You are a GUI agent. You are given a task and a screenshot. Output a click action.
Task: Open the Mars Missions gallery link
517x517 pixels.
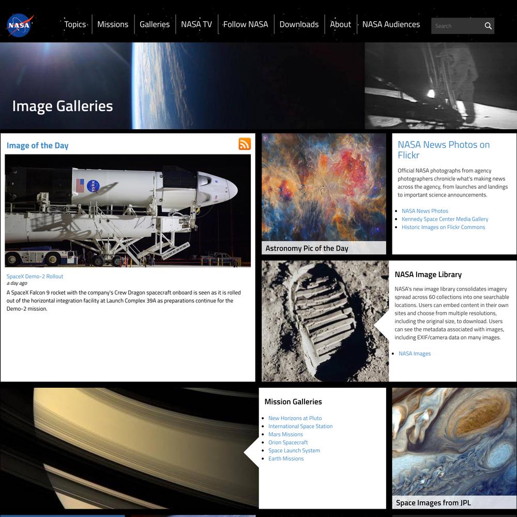point(285,434)
